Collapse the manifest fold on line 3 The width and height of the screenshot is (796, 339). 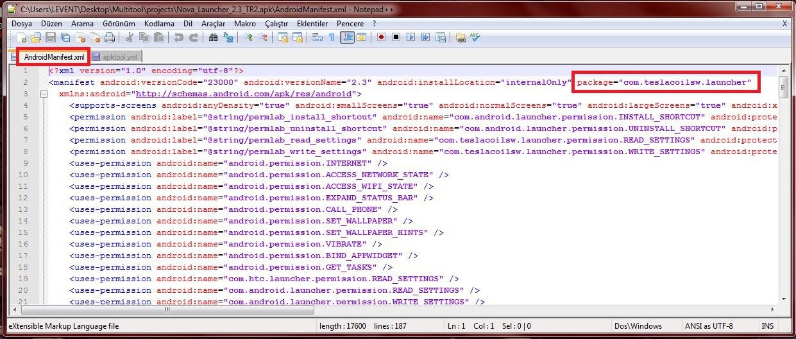(x=44, y=94)
